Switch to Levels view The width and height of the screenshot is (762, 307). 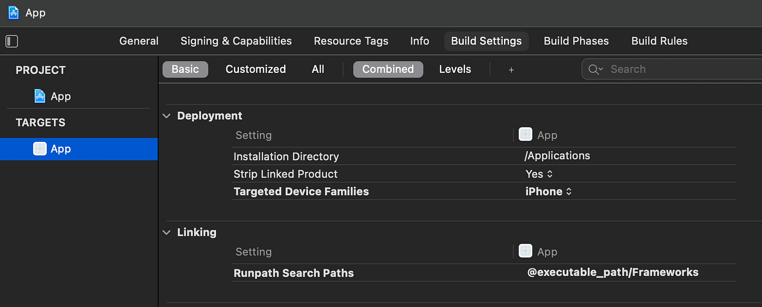tap(455, 69)
